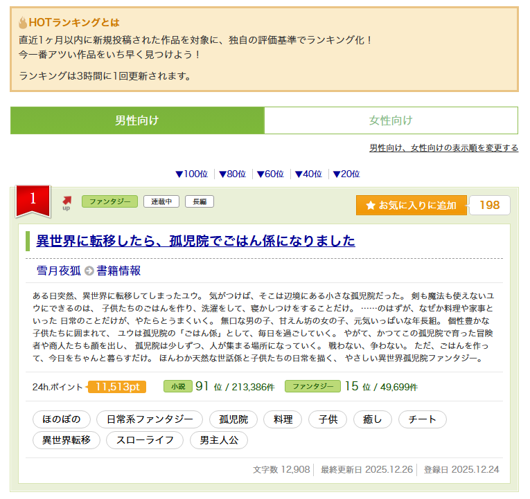Viewport: 530px width, 499px height.
Task: Select the 男主人公 tag
Action: point(219,440)
